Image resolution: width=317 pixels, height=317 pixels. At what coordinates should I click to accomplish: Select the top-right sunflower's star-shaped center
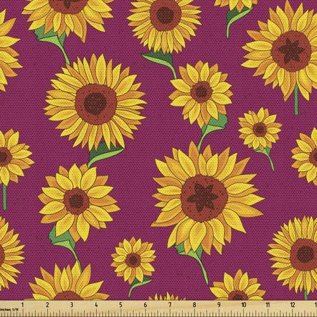pos(291,51)
